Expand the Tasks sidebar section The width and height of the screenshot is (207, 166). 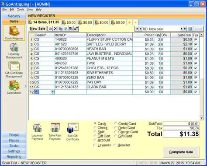tap(14, 146)
